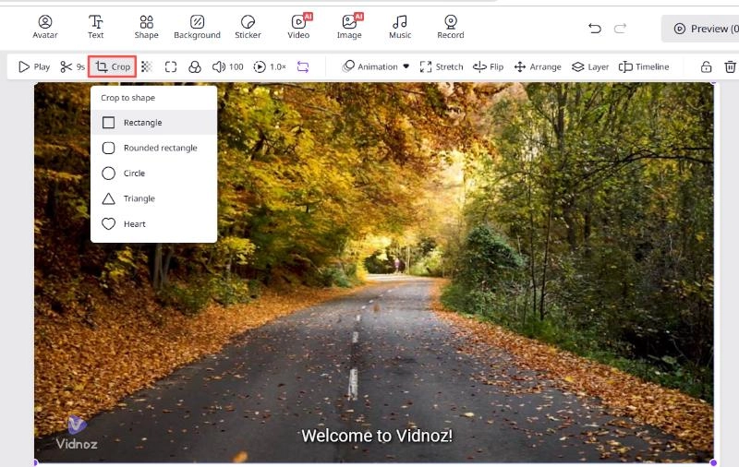Open the Background options
739x467 pixels.
pyautogui.click(x=197, y=27)
